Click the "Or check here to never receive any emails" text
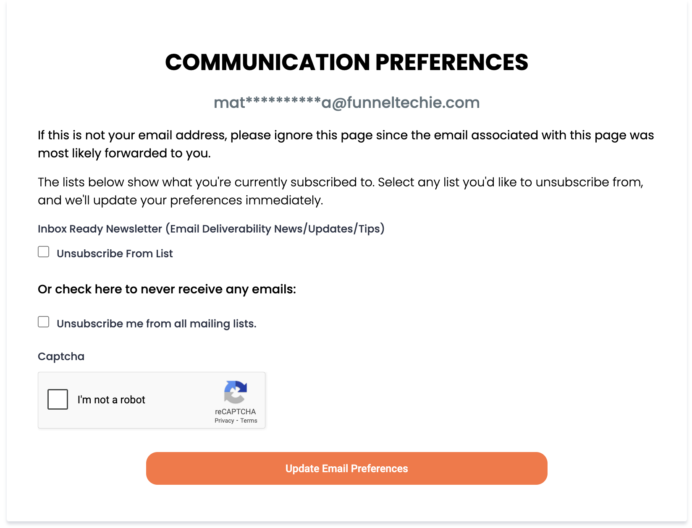The width and height of the screenshot is (692, 528). (167, 289)
